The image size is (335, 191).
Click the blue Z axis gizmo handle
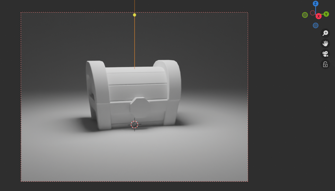coord(316,3)
